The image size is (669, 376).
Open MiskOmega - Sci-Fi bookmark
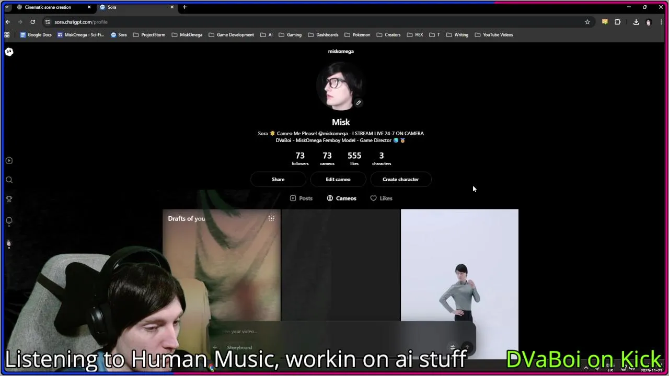[80, 35]
